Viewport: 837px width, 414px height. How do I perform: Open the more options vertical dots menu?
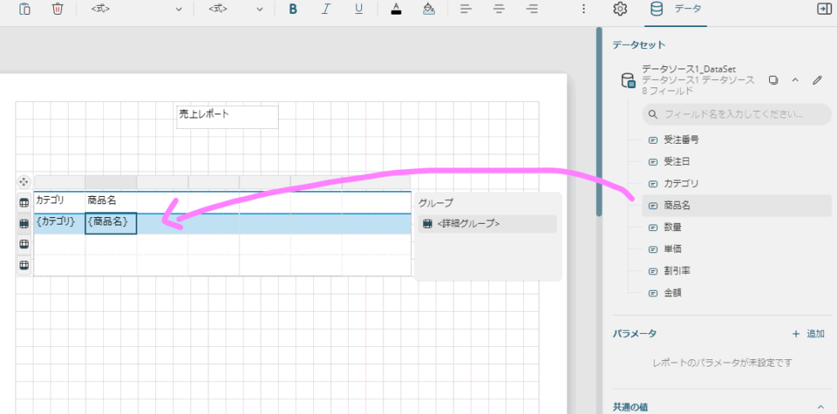click(x=584, y=9)
